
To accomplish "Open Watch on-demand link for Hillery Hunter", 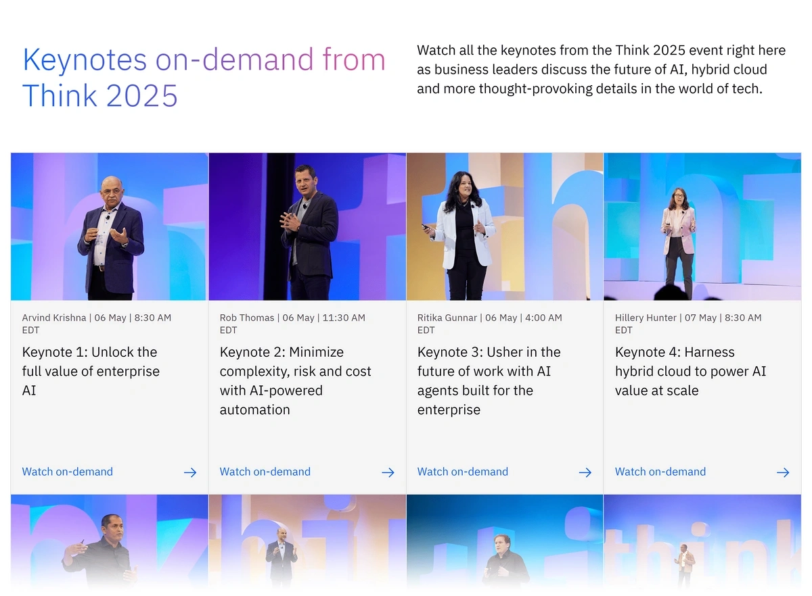I will 660,472.
